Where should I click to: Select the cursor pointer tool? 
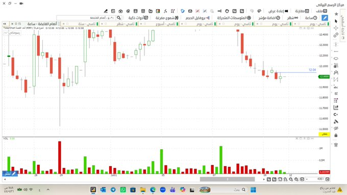coord(336,21)
